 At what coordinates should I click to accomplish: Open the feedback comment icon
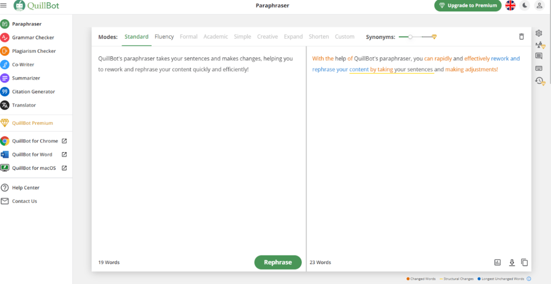pyautogui.click(x=539, y=56)
